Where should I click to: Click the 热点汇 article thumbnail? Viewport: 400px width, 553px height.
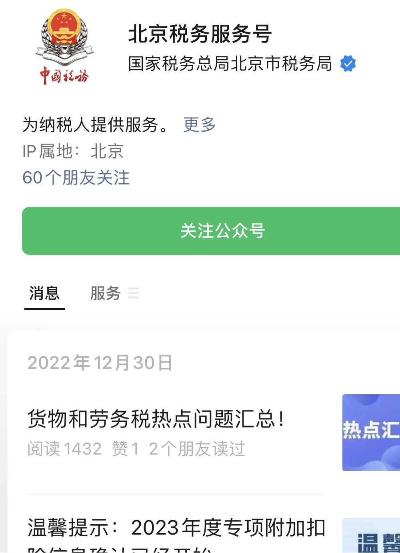[x=371, y=433]
